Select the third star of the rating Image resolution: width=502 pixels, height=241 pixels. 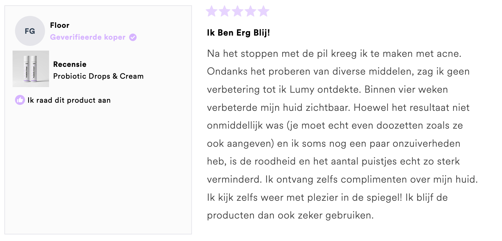point(238,11)
